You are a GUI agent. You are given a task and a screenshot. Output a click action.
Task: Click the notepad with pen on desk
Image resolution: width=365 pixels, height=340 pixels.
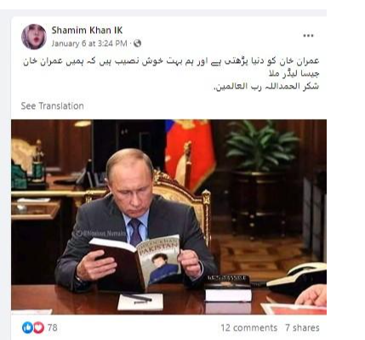coord(140,302)
